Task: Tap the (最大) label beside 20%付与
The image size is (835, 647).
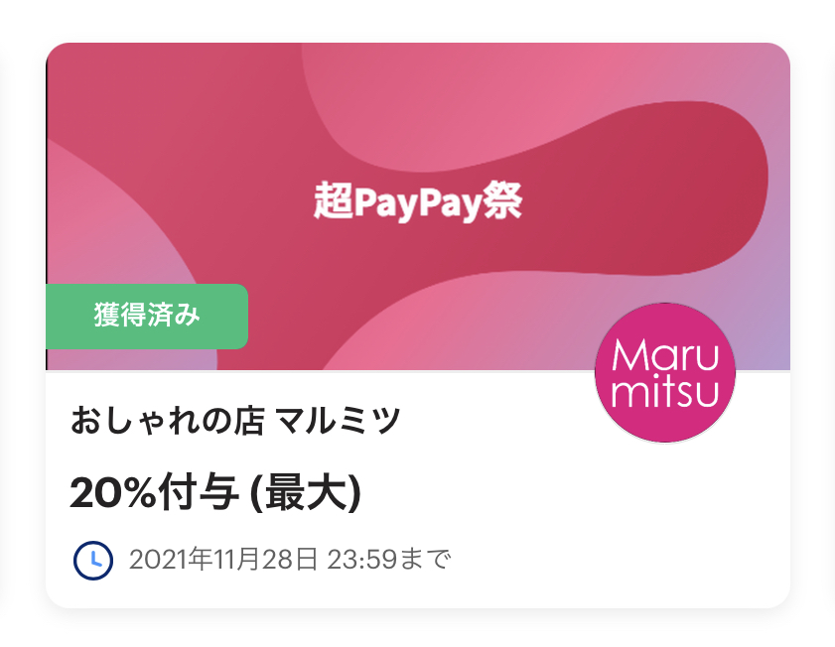Action: 305,493
